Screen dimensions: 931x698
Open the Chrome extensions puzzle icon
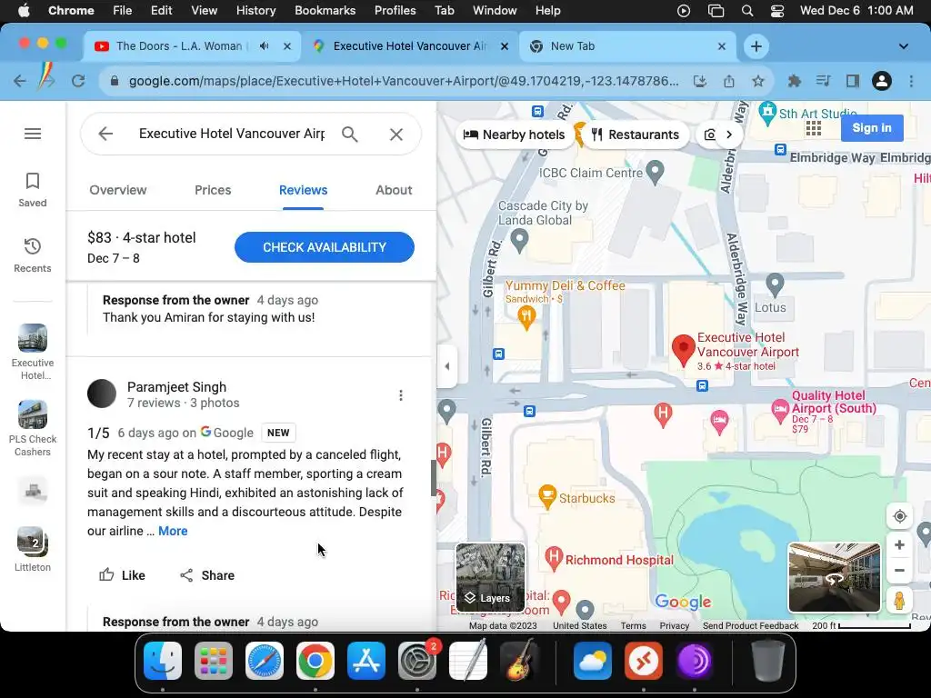(x=794, y=81)
